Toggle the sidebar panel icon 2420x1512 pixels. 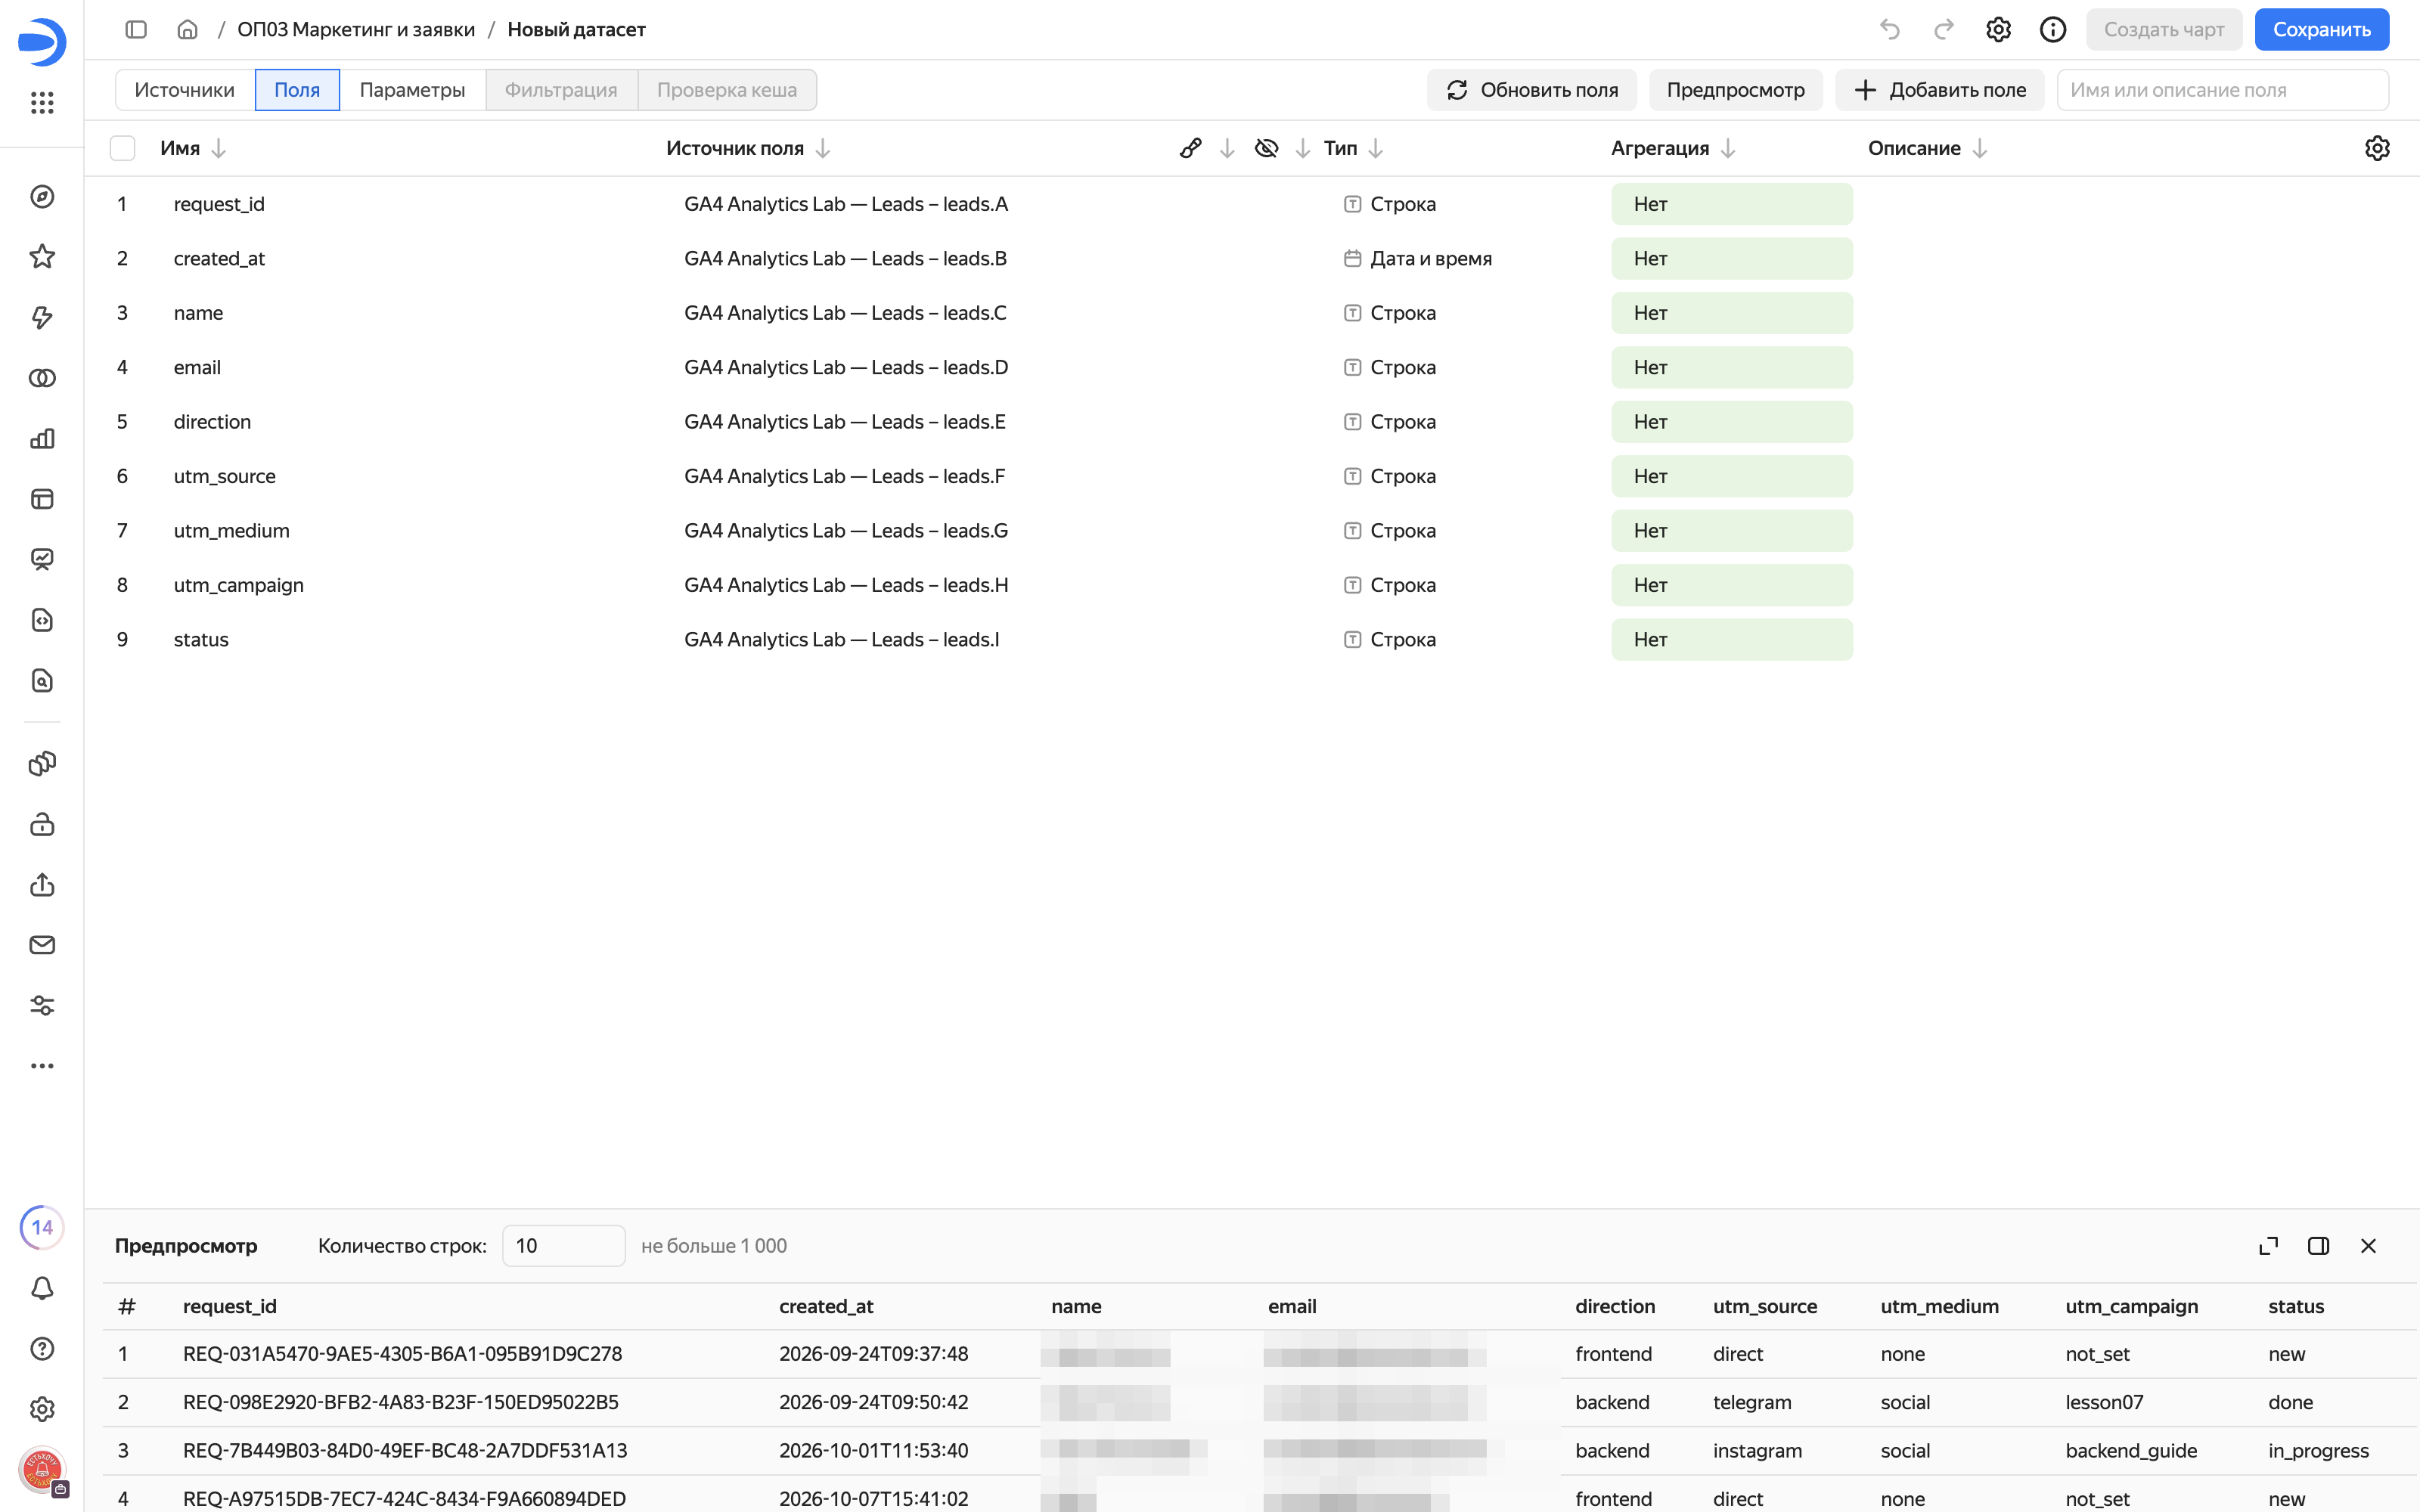136,30
